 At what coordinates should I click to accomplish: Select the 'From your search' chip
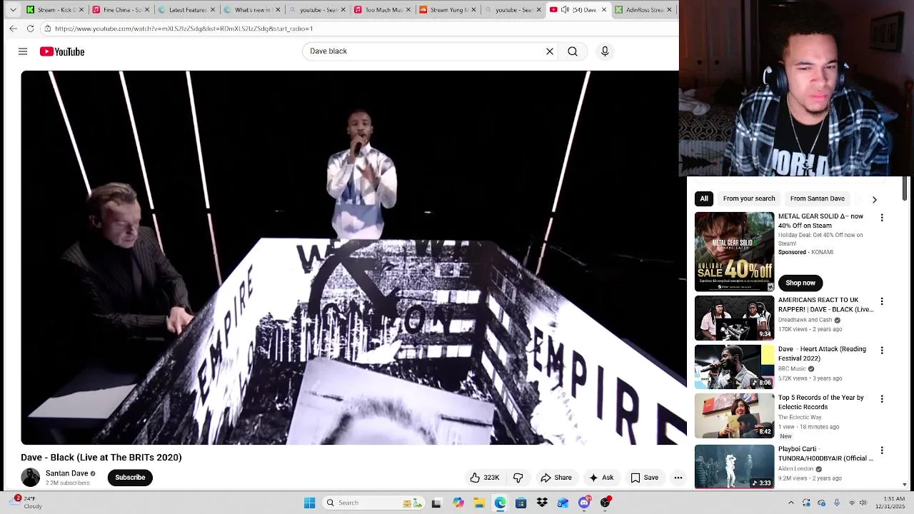(x=749, y=198)
